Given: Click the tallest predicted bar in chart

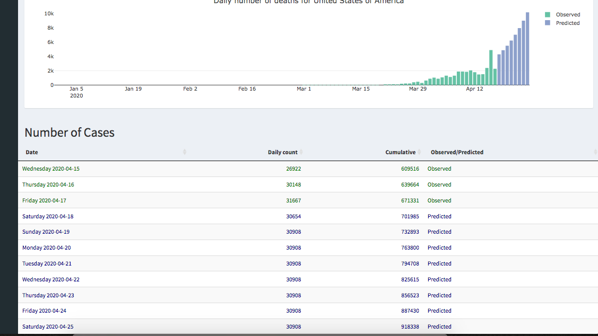Looking at the screenshot, I should point(527,49).
